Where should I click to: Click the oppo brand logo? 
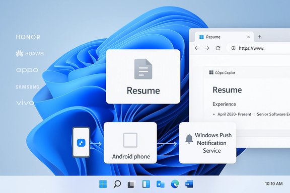27,70
